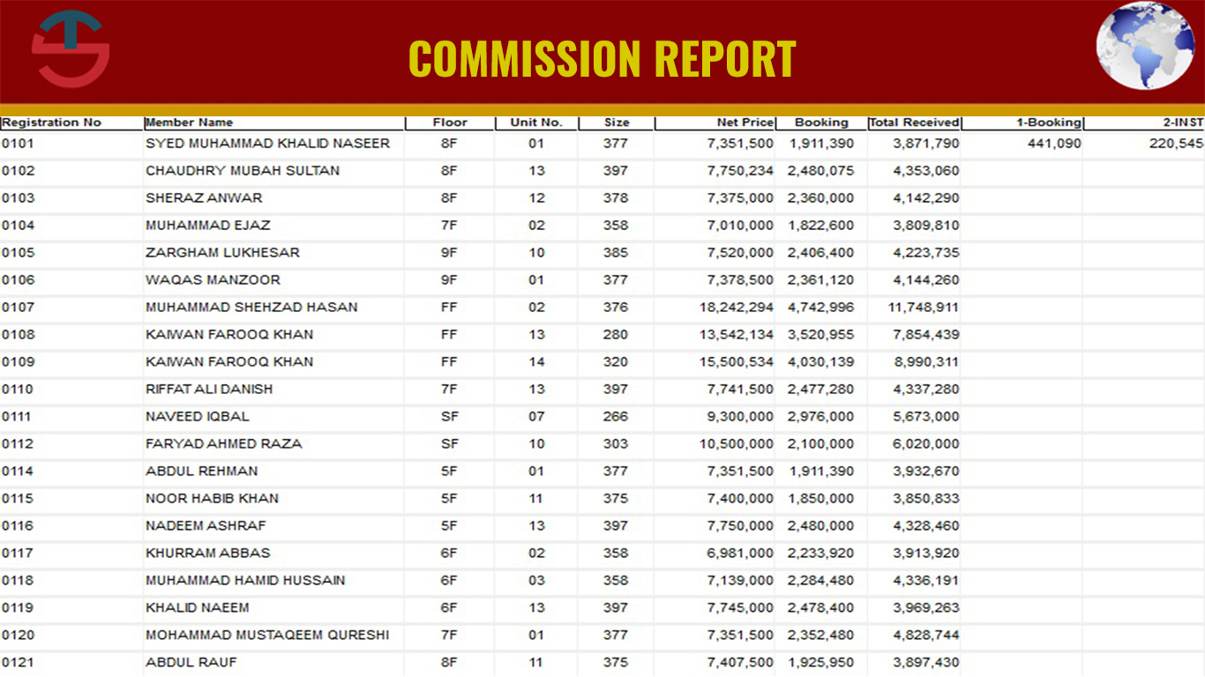Click net price 13,542,134
Screen dimensions: 1205x677
(x=737, y=334)
